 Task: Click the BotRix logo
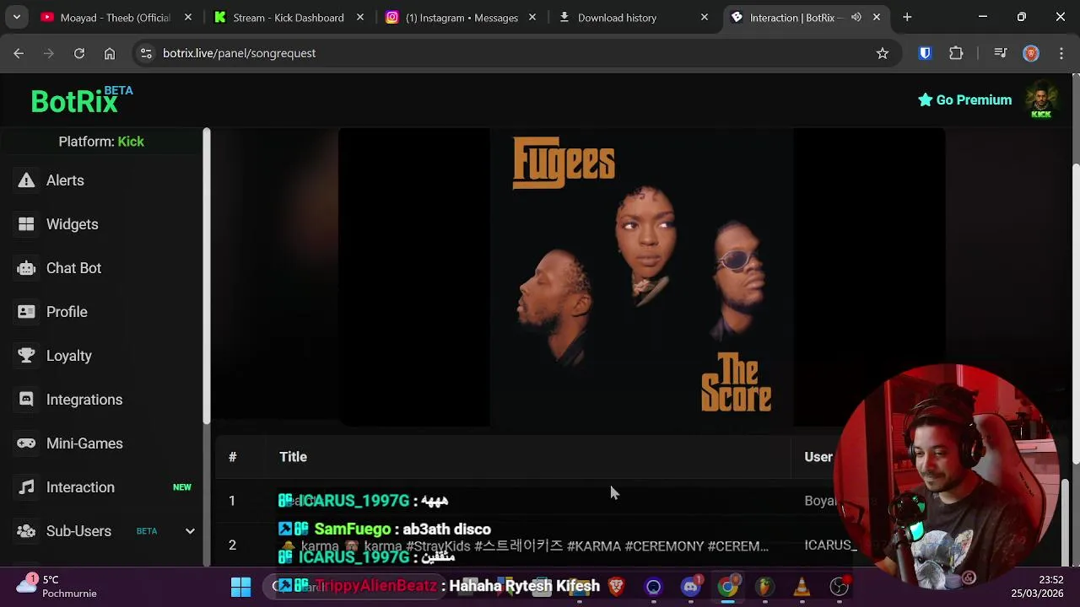82,100
